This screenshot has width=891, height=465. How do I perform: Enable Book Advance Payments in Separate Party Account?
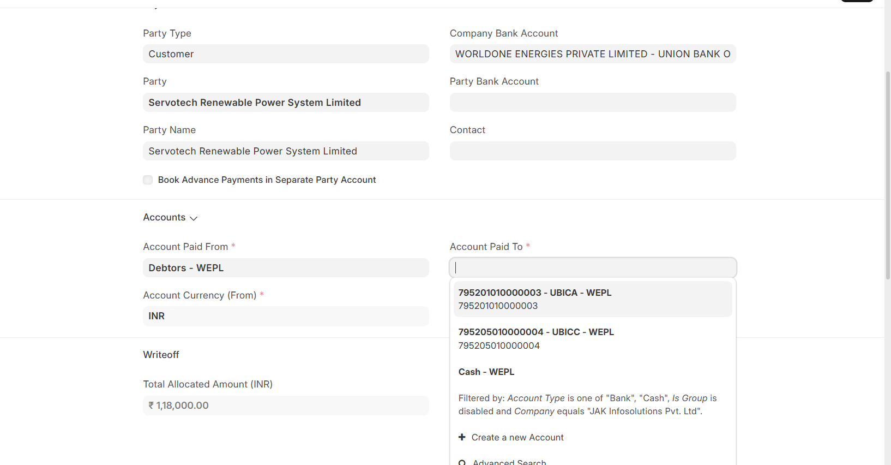(x=148, y=180)
